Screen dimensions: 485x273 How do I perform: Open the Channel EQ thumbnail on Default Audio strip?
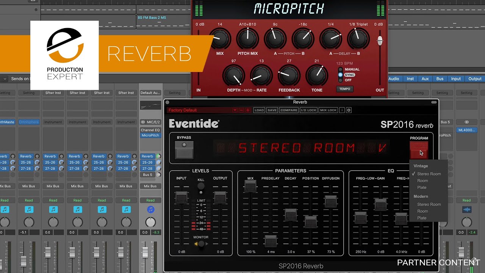(x=150, y=105)
